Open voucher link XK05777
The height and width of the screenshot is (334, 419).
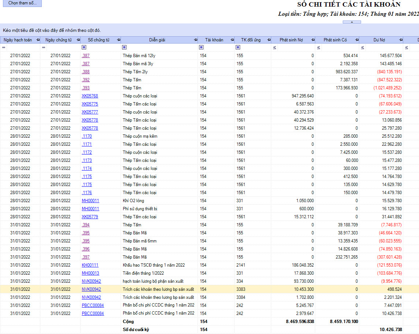coord(90,112)
